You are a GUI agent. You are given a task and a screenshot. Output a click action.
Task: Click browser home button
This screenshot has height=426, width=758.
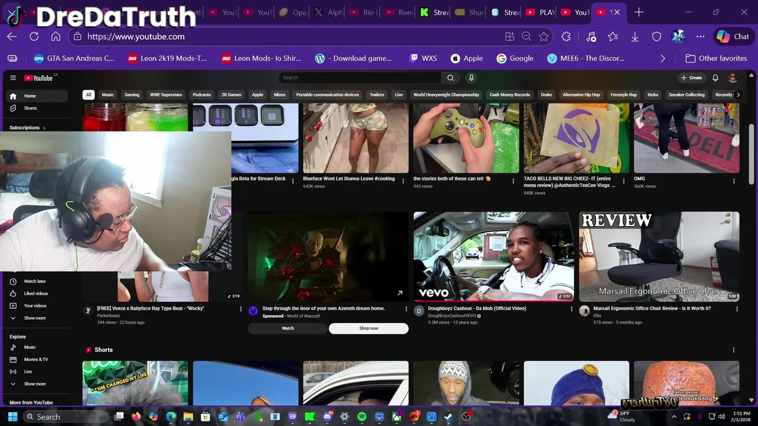point(56,37)
